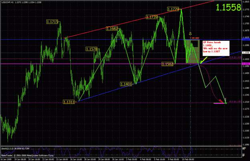250x161 pixels.
Task: Click the 1.1595 value on price axis
Action: [x=246, y=45]
